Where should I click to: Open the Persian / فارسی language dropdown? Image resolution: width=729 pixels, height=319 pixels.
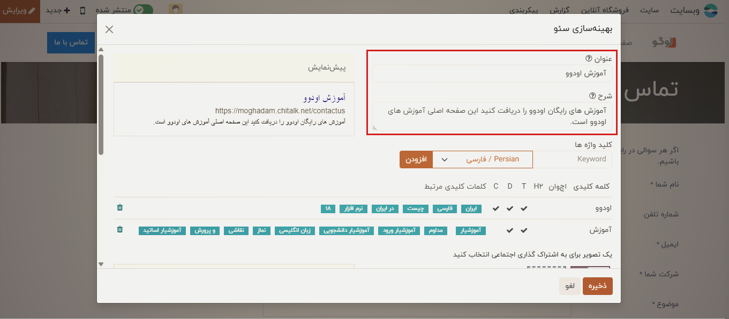coord(483,159)
